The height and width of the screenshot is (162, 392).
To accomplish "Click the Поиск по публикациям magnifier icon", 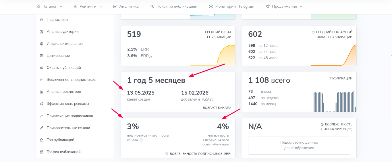I will click(152, 6).
